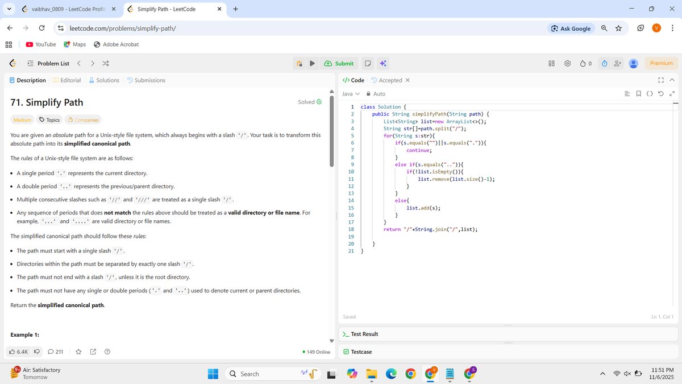The image size is (682, 384).
Task: Switch to the Editorial tab
Action: (x=66, y=80)
